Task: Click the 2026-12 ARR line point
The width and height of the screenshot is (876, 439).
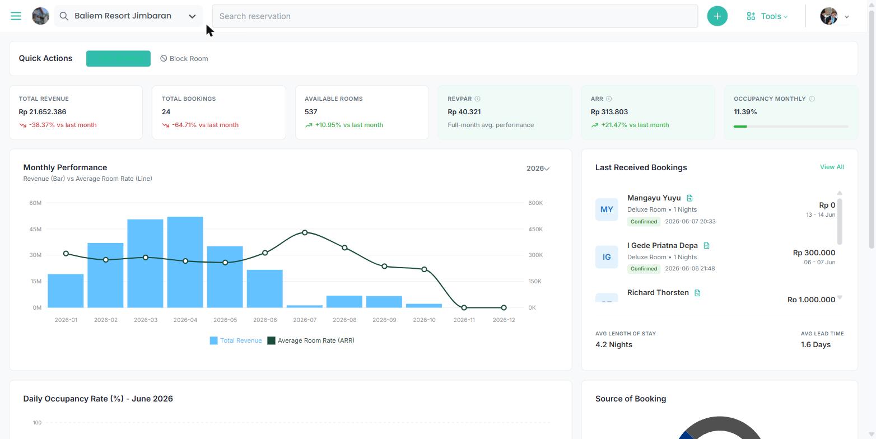Action: pos(504,307)
